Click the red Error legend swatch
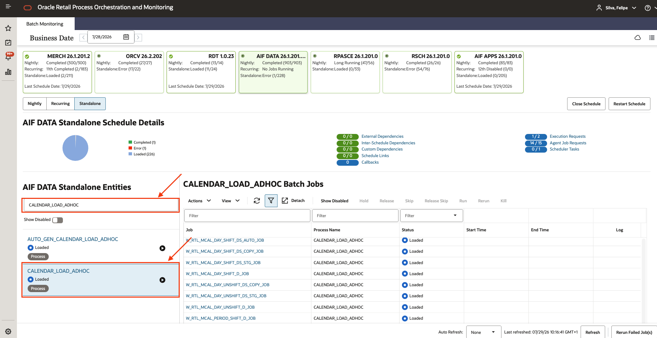Image resolution: width=657 pixels, height=338 pixels. 130,148
